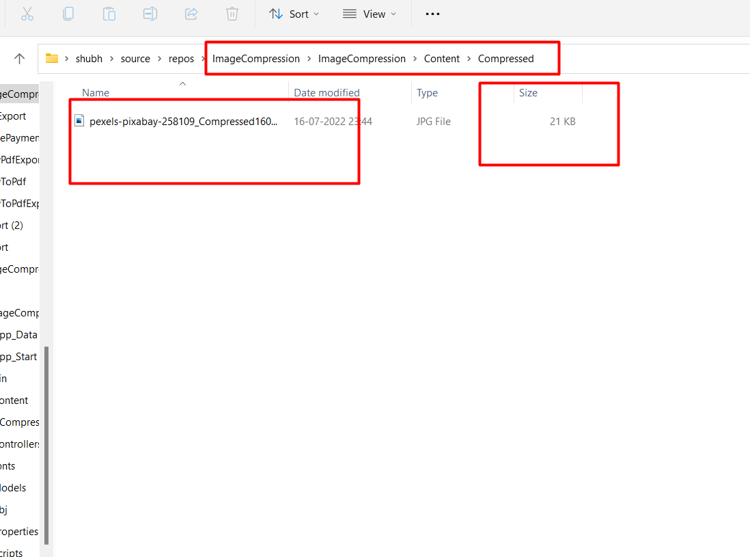The width and height of the screenshot is (750, 557).
Task: Sort files by the Size column header
Action: point(528,92)
